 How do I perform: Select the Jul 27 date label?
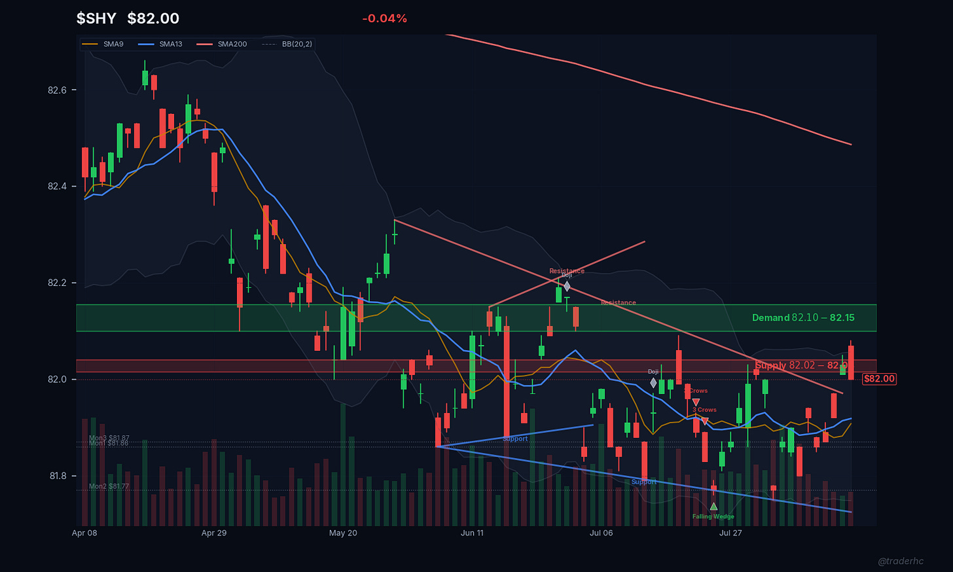pyautogui.click(x=730, y=533)
